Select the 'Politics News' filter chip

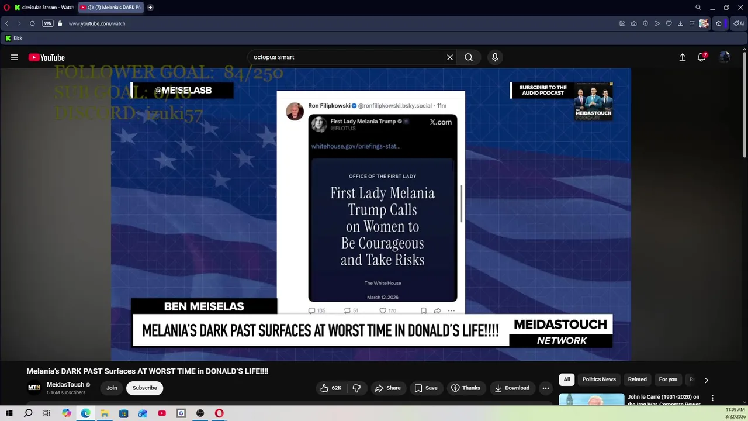(x=599, y=379)
